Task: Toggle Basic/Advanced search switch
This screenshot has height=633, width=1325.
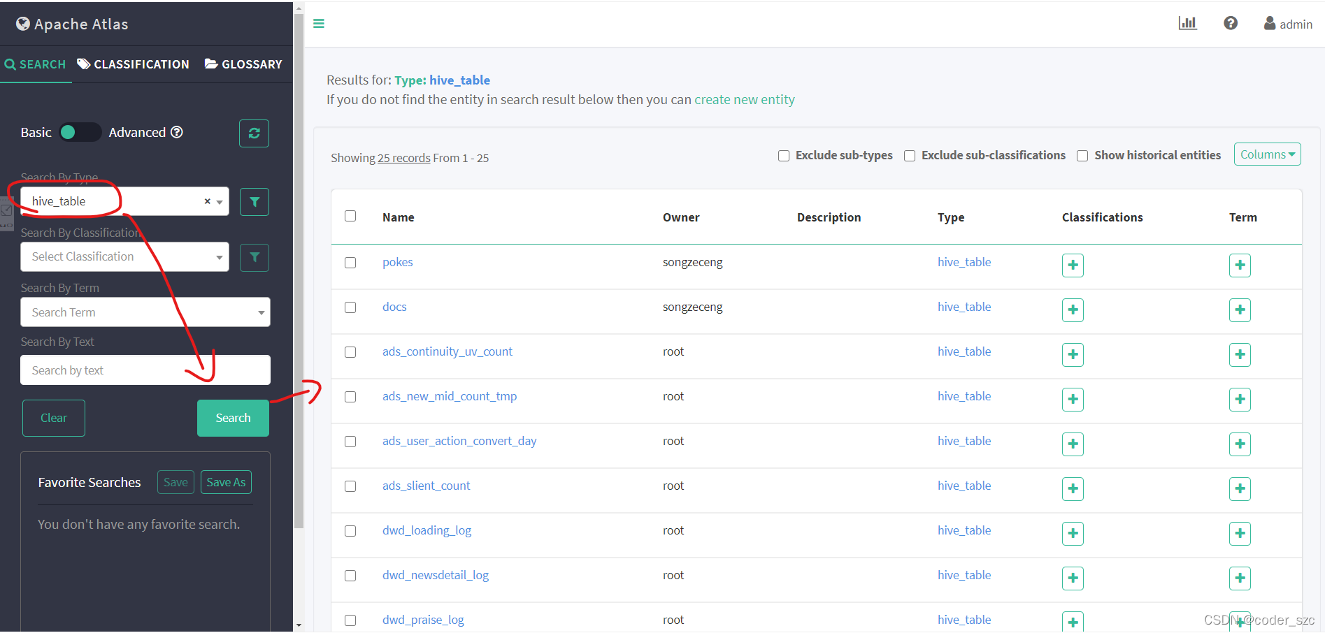Action: [x=80, y=132]
